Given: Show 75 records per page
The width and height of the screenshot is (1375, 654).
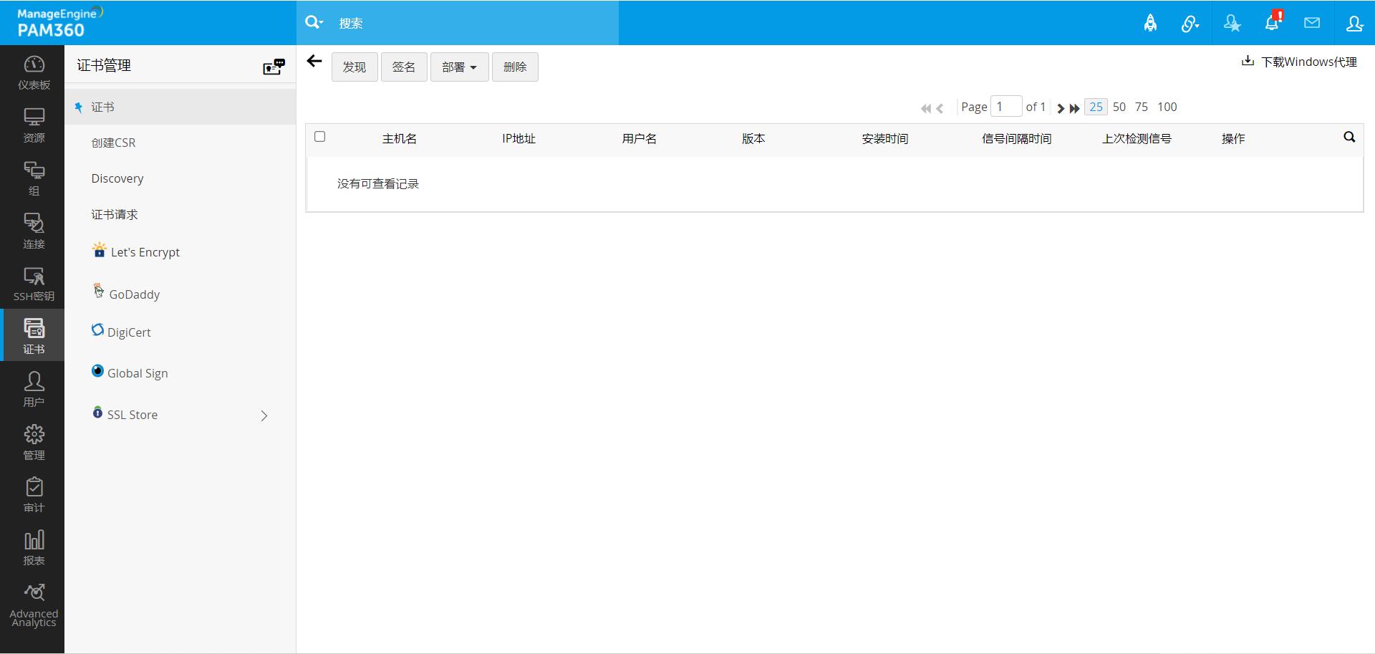Looking at the screenshot, I should tap(1142, 107).
